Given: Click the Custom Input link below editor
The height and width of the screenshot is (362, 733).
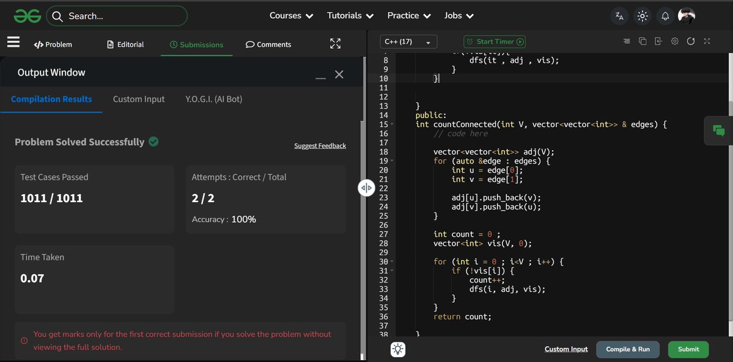Looking at the screenshot, I should [566, 349].
